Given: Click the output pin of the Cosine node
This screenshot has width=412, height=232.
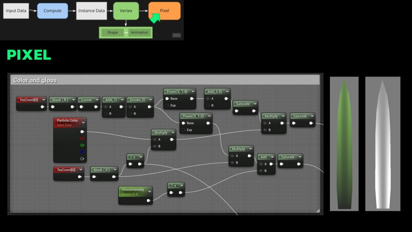Looking at the screenshot, I should click(x=97, y=107).
